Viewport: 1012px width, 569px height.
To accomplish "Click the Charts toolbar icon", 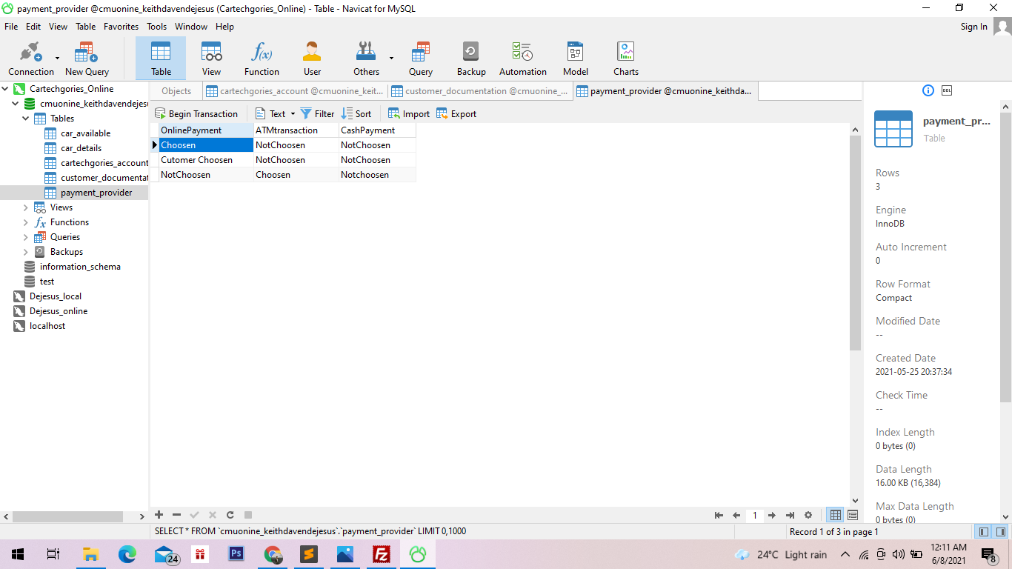I will pos(625,59).
